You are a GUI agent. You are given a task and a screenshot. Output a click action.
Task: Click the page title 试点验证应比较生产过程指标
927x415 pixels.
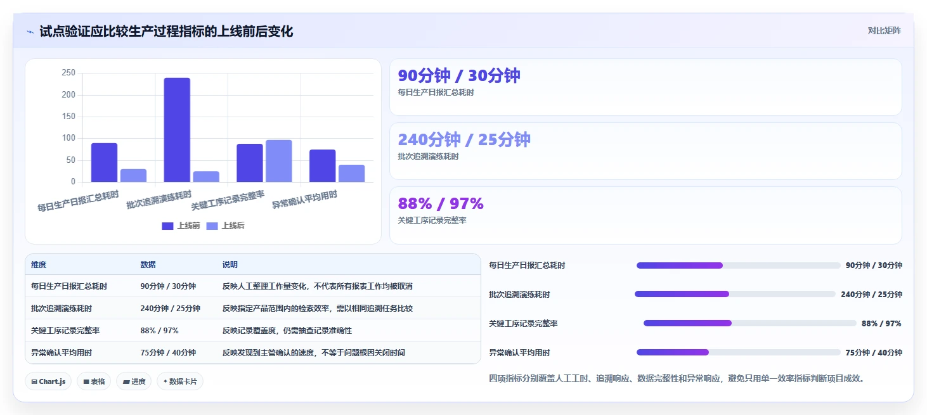click(166, 31)
